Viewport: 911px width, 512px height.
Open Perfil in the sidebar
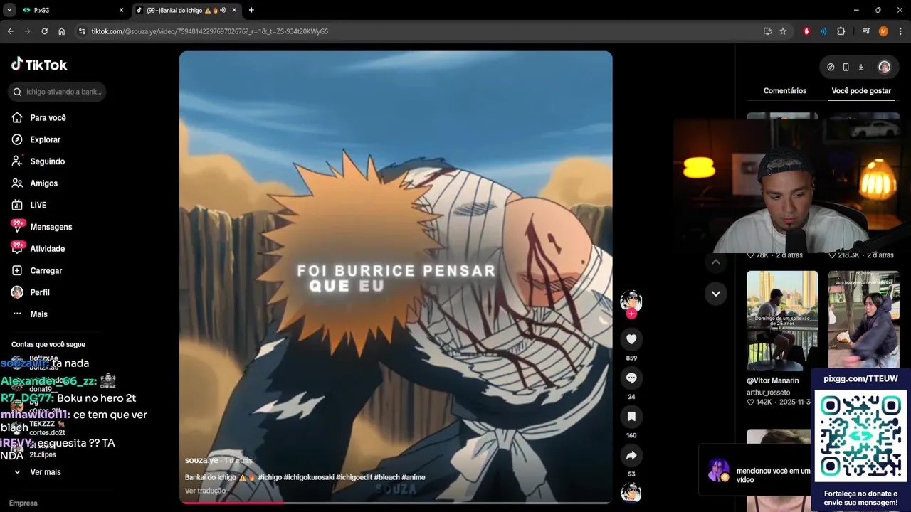(39, 292)
